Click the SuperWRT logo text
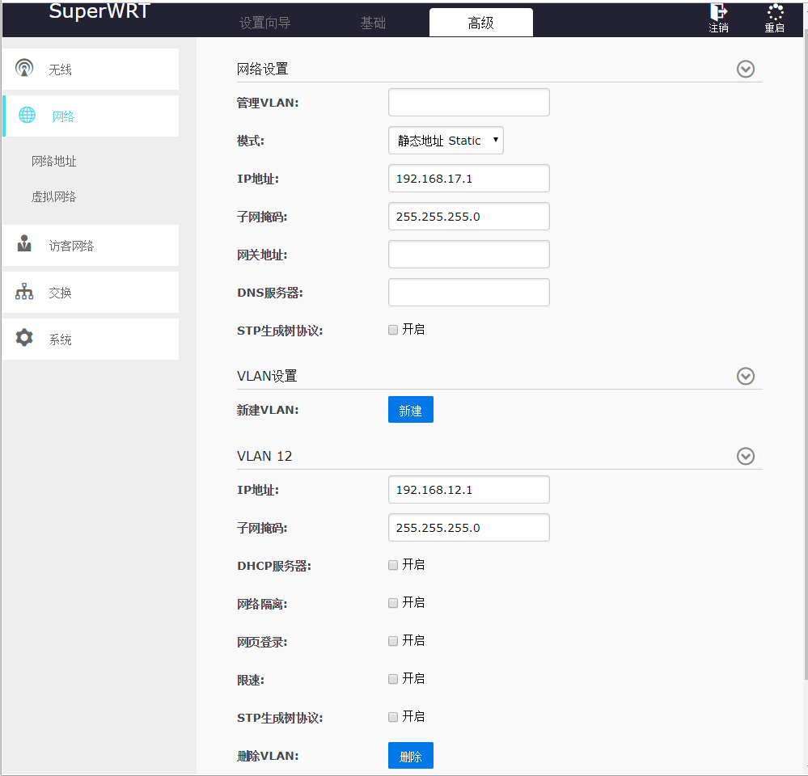Image resolution: width=808 pixels, height=776 pixels. pos(99,11)
